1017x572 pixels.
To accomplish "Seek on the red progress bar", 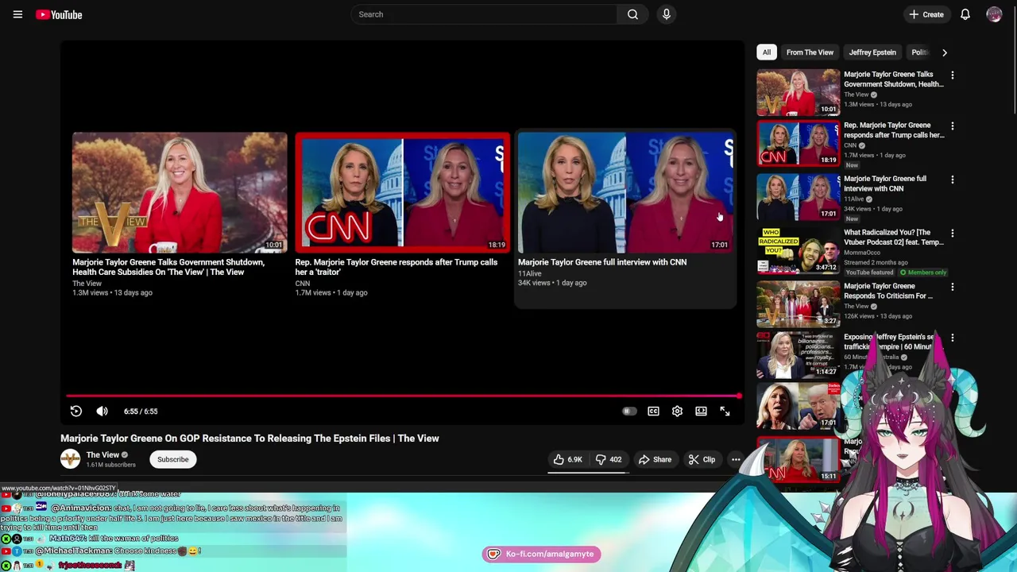I will [404, 396].
